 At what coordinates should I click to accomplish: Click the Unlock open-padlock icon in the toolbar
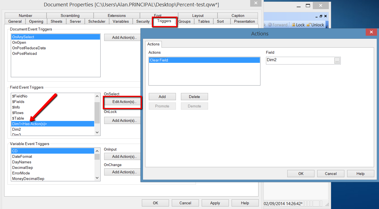308,25
